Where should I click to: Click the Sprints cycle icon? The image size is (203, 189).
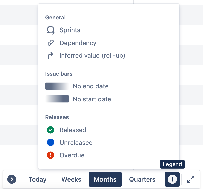tap(50, 30)
